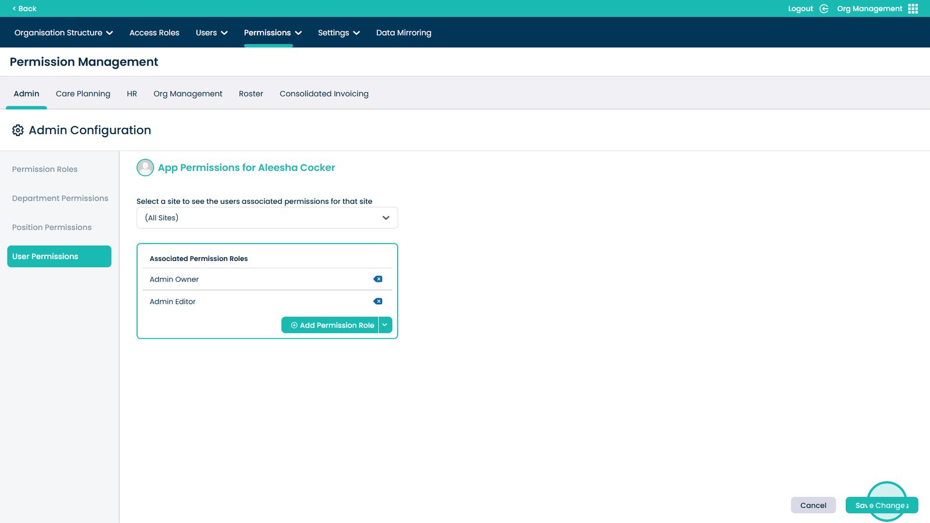Click the Admin Editor role row text
Screen dimensions: 930x523
173,302
